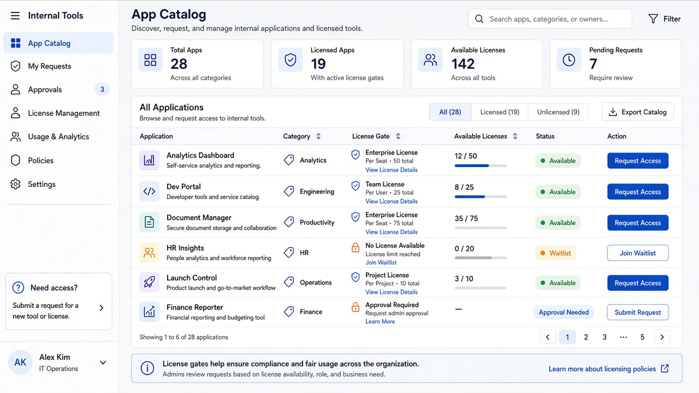
Task: Click the Available Licenses people icon
Action: 430,60
